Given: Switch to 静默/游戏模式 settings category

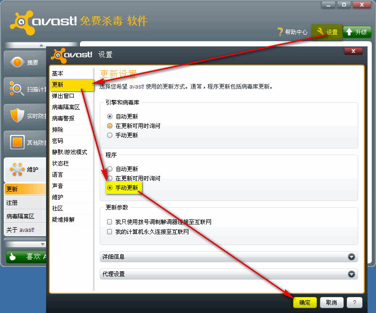Looking at the screenshot, I should pos(70,152).
